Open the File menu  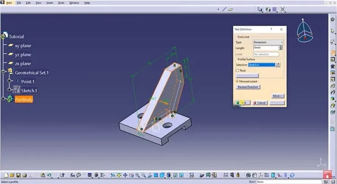(19, 3)
